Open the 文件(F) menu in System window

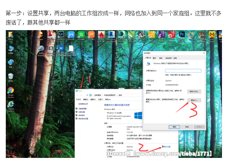point(78,100)
